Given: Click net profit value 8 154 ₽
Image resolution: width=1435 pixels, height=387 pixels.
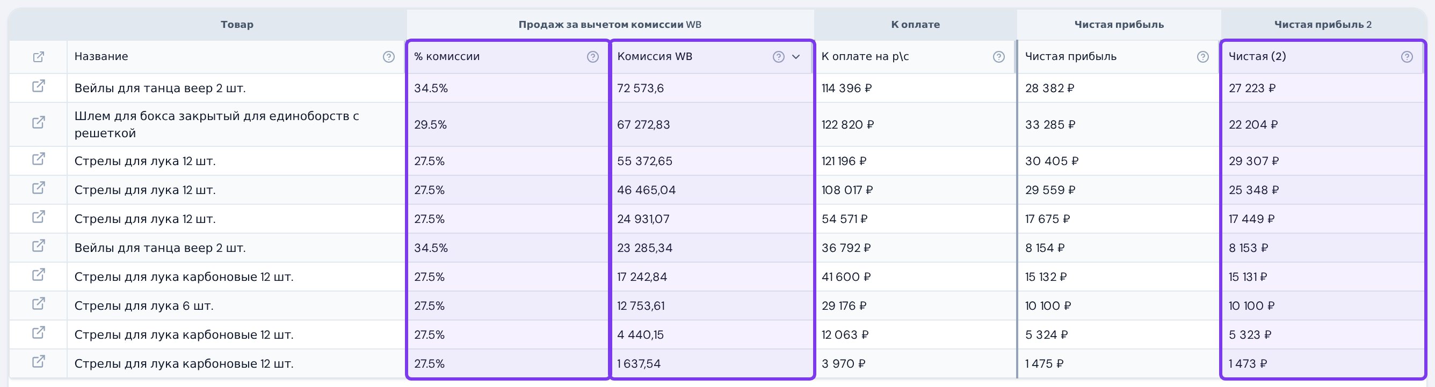Looking at the screenshot, I should click(1045, 248).
